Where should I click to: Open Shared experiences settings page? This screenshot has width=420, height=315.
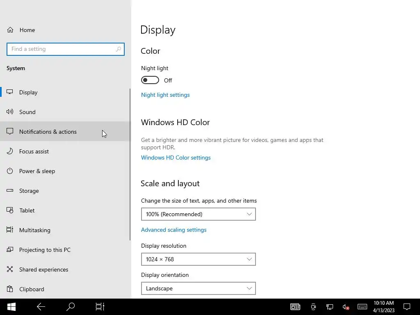65,269
